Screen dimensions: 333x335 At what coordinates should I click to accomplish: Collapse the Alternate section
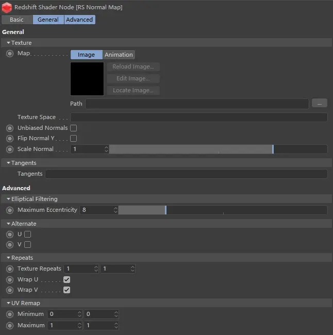click(x=8, y=224)
